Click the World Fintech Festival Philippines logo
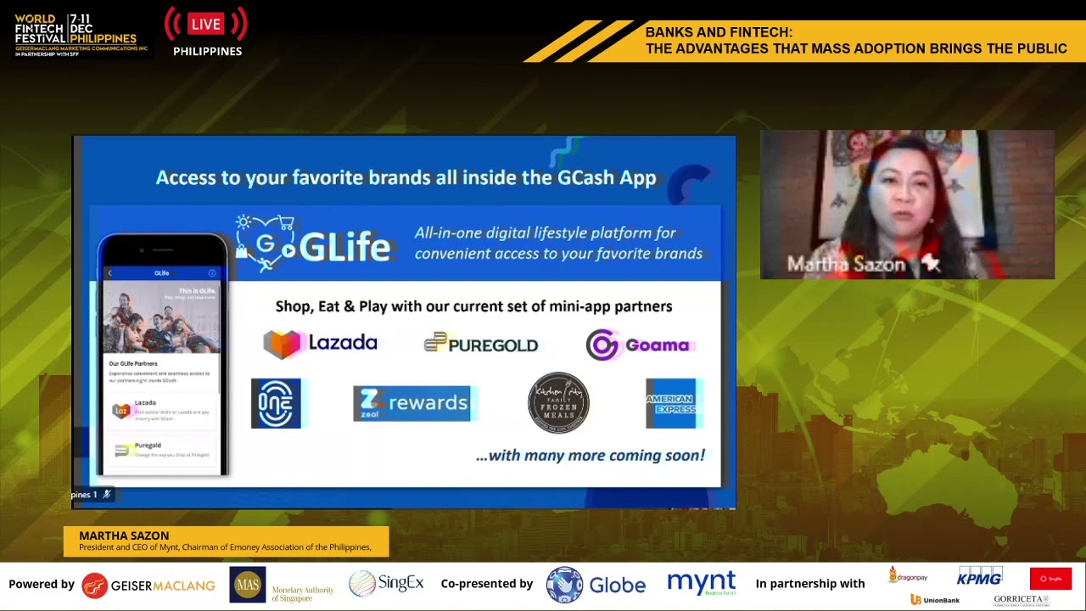1086x611 pixels. click(x=81, y=35)
